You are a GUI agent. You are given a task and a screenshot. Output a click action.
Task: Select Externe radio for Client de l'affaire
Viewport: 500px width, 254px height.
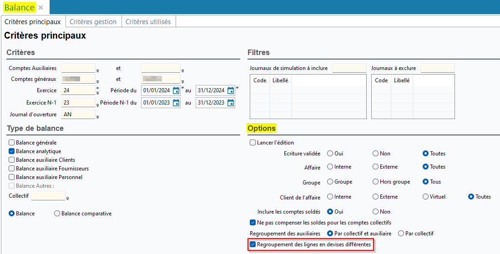point(375,197)
